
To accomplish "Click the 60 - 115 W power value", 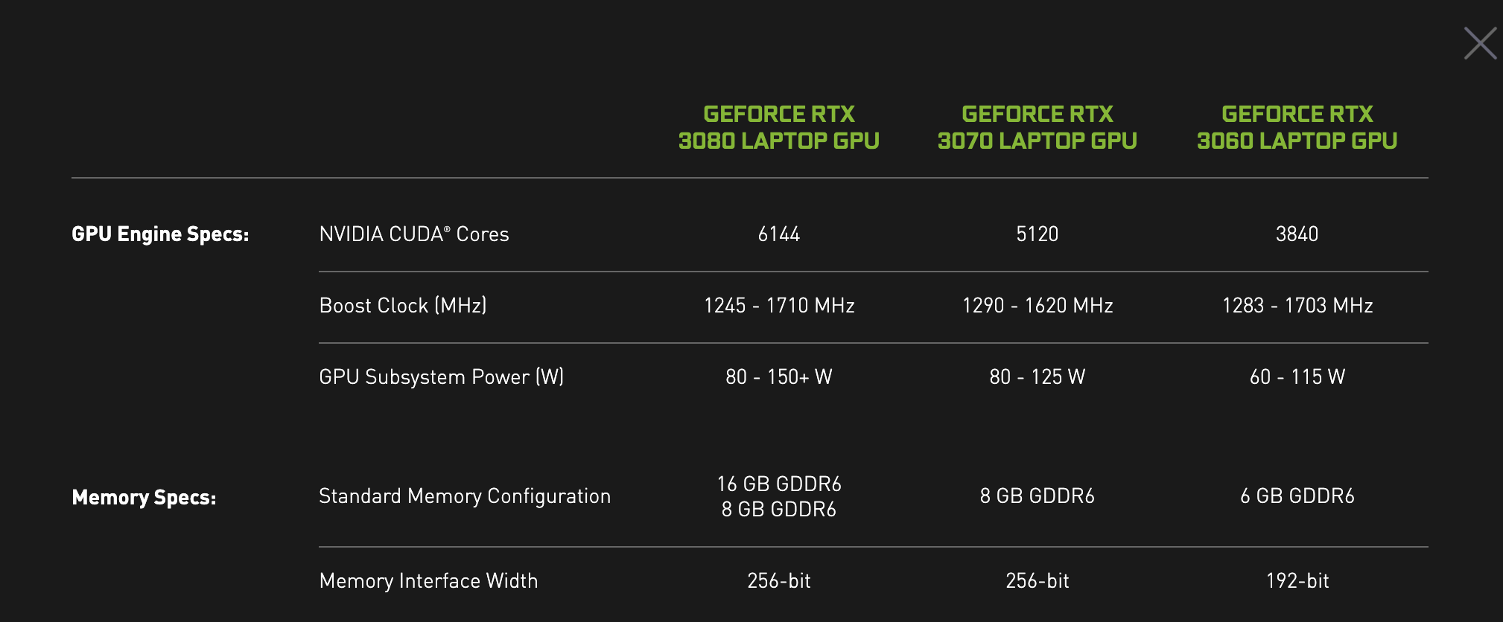I will point(1297,377).
